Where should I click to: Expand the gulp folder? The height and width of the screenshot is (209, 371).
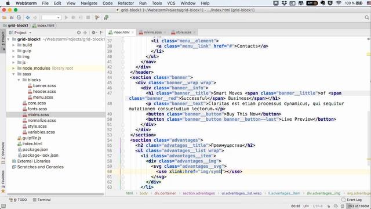[x=13, y=51]
